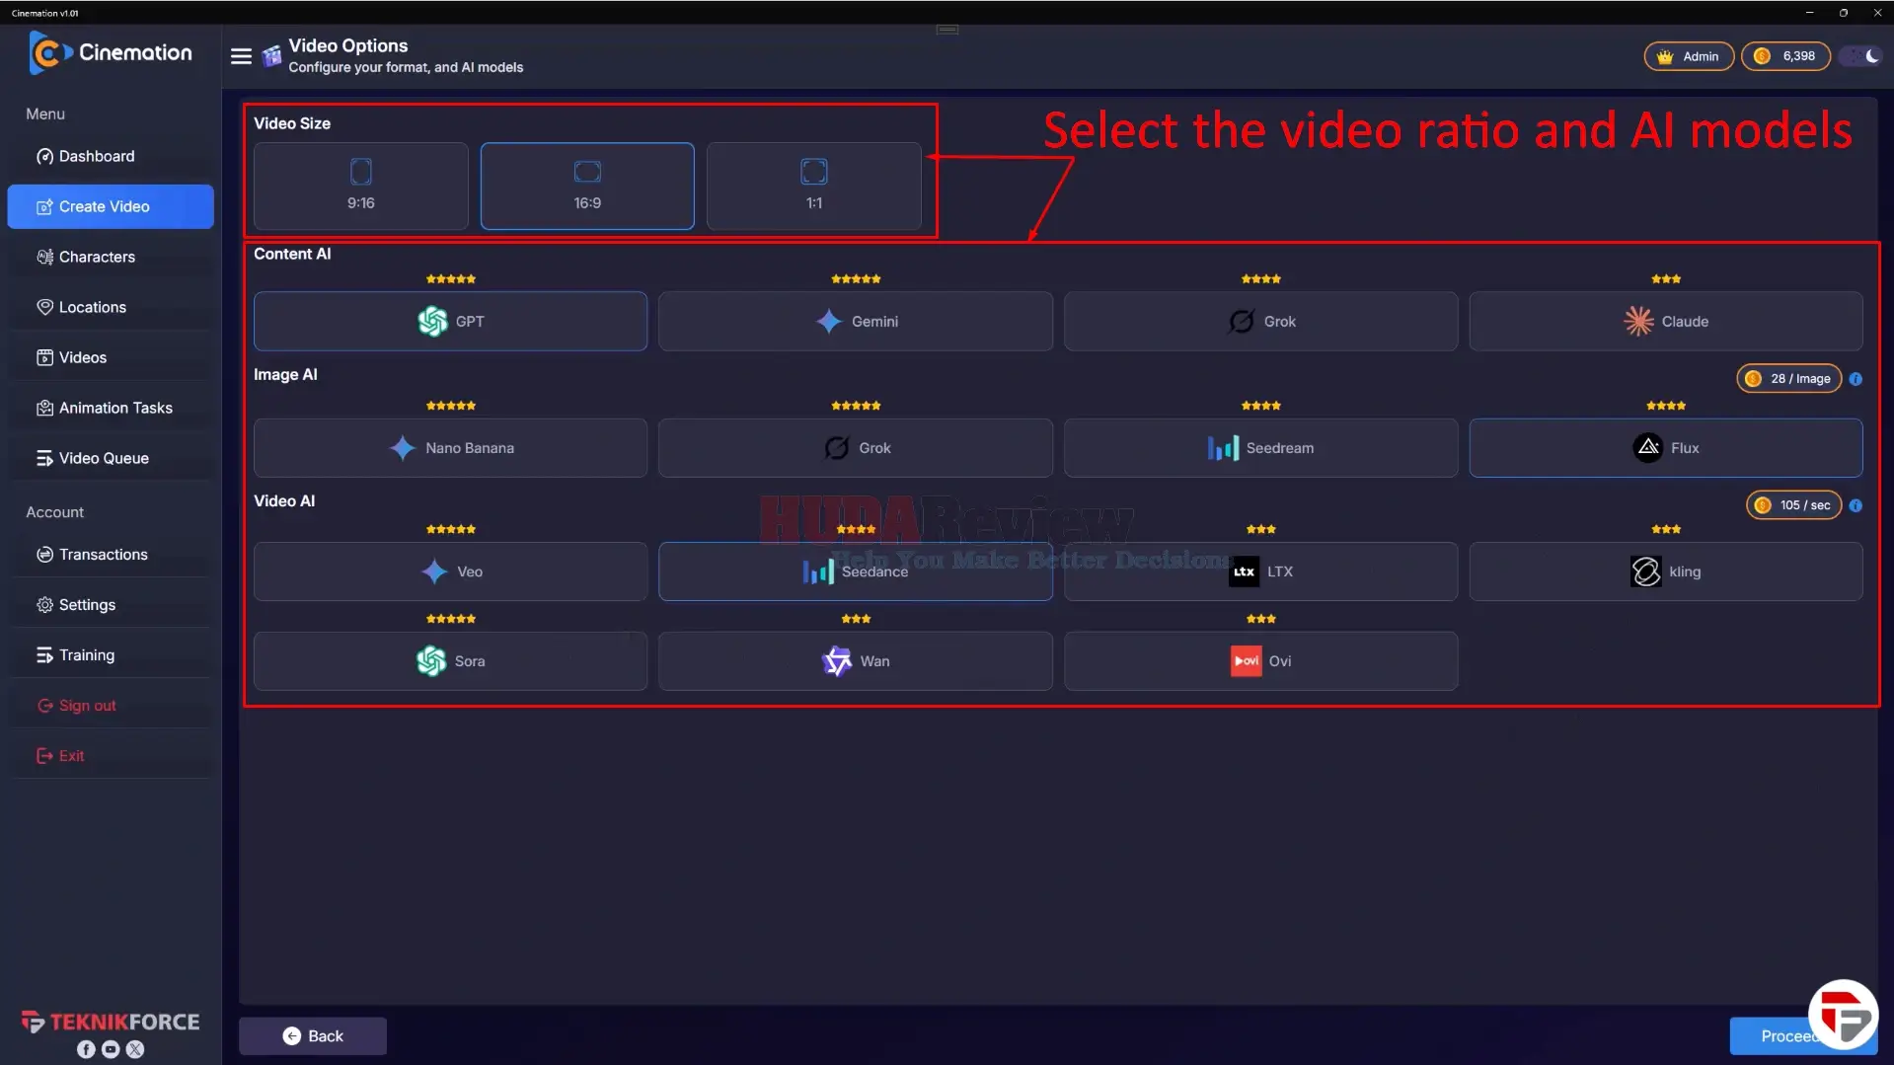Choose Nano Banana image model

[451, 448]
